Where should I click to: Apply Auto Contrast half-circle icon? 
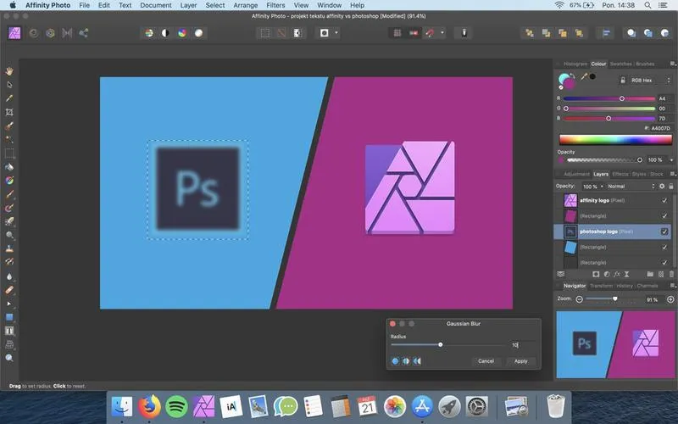click(x=165, y=33)
